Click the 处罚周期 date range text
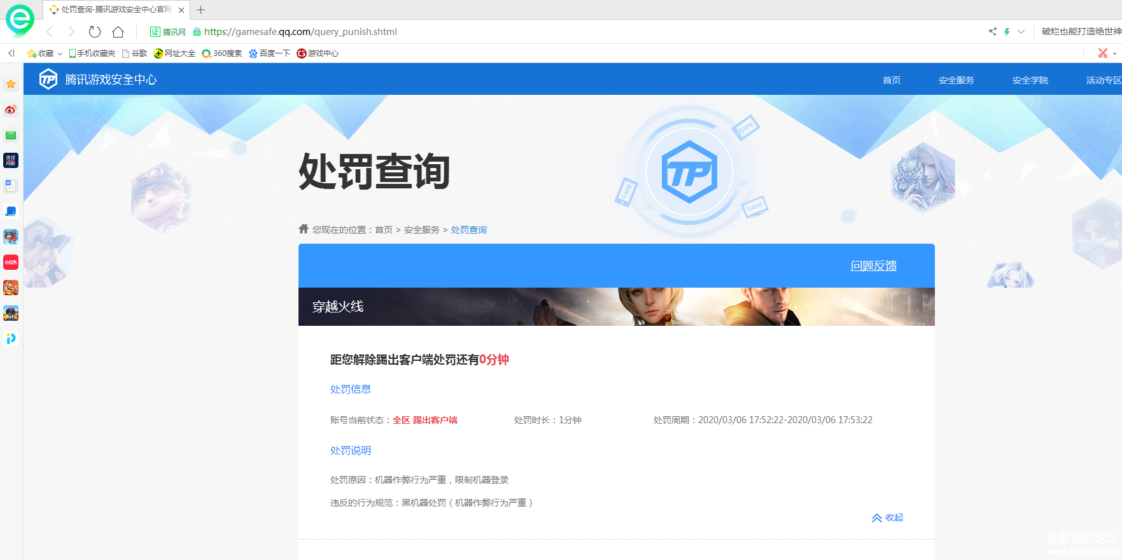The width and height of the screenshot is (1122, 560). [763, 420]
